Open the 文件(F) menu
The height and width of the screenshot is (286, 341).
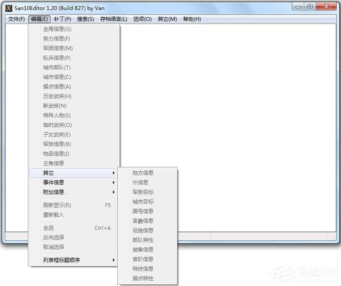click(x=17, y=19)
